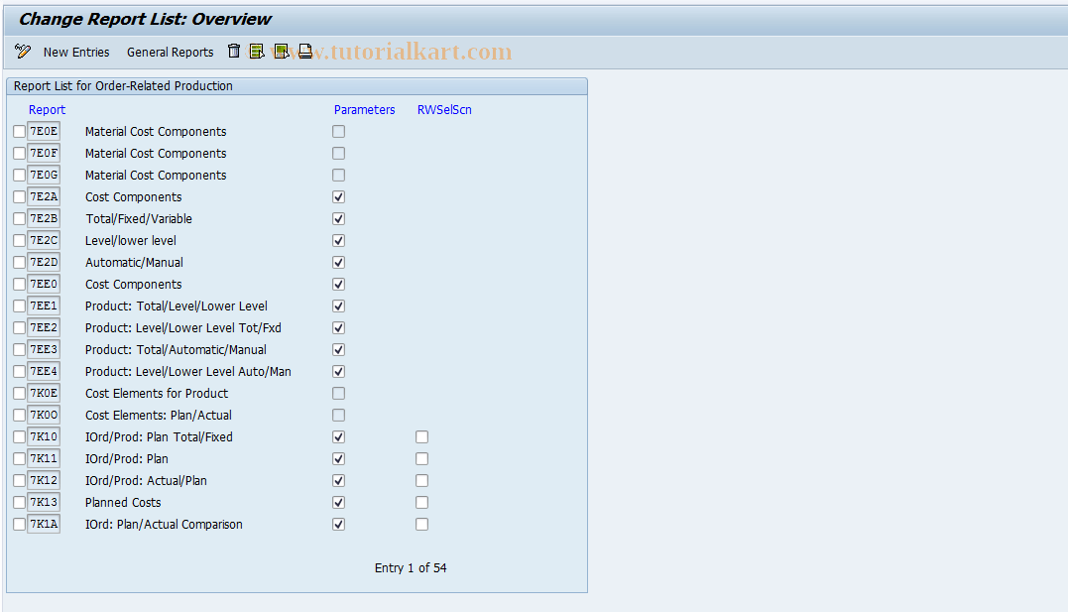Image resolution: width=1068 pixels, height=612 pixels.
Task: Select row checkbox for report 7EE1
Action: [x=19, y=306]
